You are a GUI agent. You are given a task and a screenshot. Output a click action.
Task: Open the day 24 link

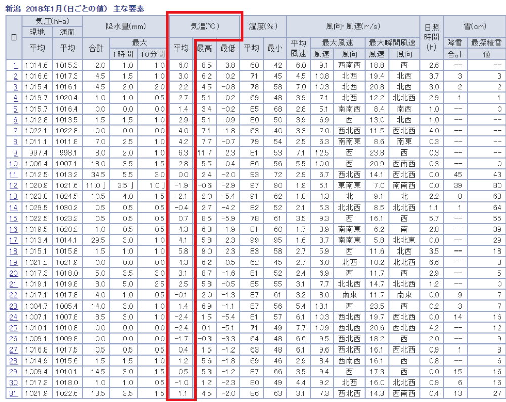[15, 317]
